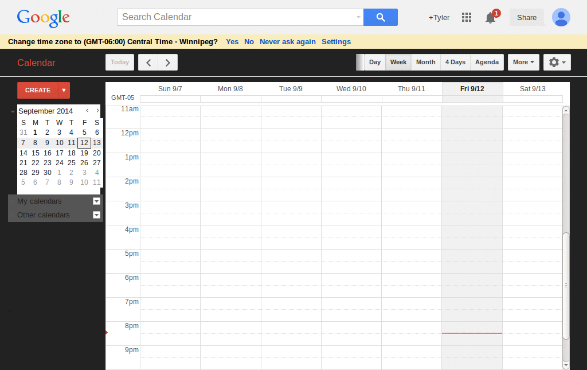Select August 31 in mini calendar
This screenshot has height=370, width=587.
23,133
